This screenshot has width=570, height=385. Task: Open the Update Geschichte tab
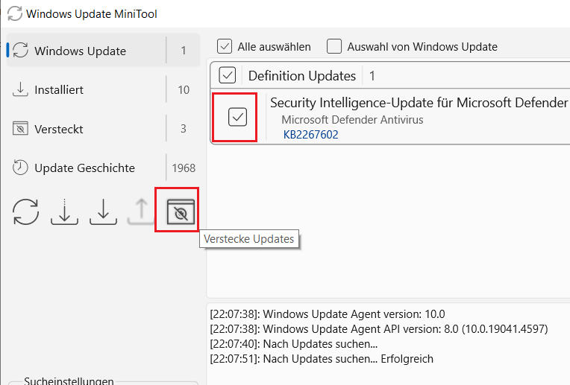coord(103,168)
